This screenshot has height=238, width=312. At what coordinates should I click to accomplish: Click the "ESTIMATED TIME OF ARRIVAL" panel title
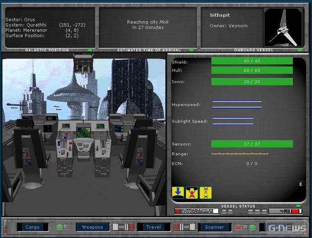click(x=149, y=50)
